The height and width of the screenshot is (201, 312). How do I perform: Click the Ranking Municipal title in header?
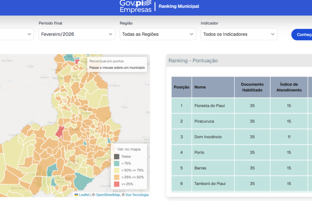tap(179, 7)
